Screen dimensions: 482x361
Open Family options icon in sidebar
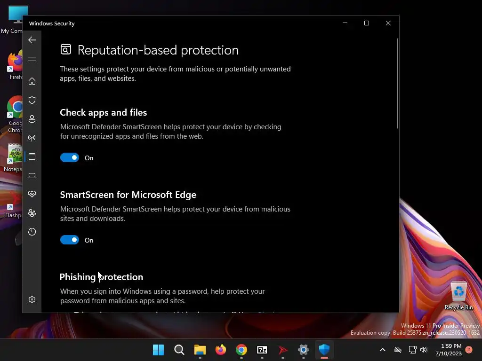pyautogui.click(x=32, y=213)
